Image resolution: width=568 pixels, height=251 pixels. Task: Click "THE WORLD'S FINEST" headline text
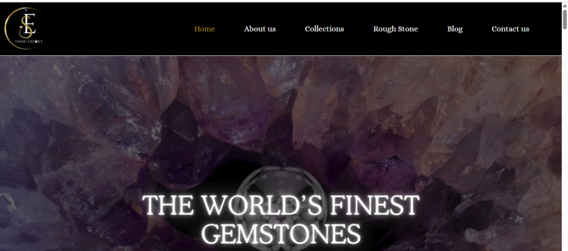[281, 205]
